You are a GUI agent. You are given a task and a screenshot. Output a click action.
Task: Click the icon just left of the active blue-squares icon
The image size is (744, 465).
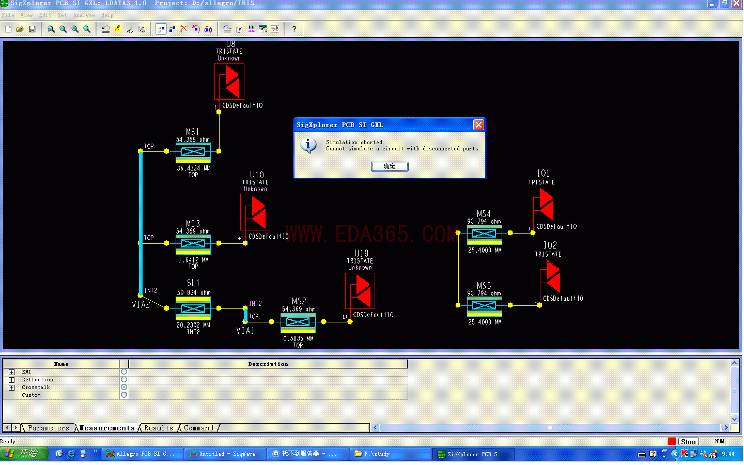tap(142, 29)
